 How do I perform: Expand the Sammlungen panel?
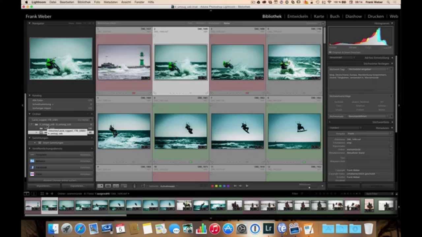click(29, 138)
